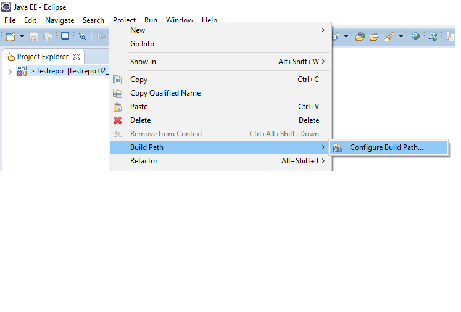461x312 pixels.
Task: Click the Remove from Context icon
Action: coord(118,134)
